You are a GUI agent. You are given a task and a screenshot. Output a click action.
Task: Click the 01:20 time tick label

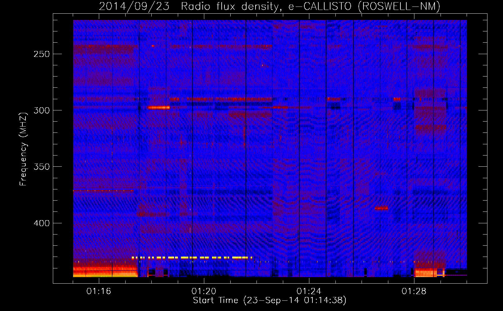pos(204,291)
